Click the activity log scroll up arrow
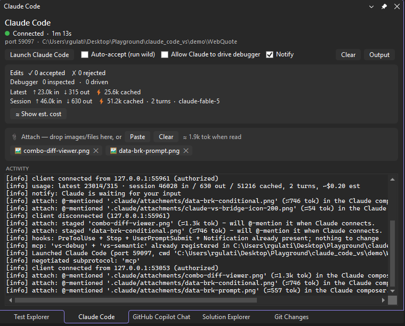 [392, 179]
